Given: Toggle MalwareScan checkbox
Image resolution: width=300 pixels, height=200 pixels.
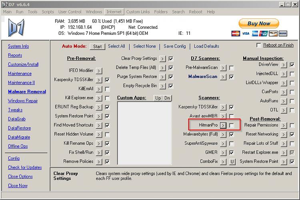Looking at the screenshot, I should 232,77.
